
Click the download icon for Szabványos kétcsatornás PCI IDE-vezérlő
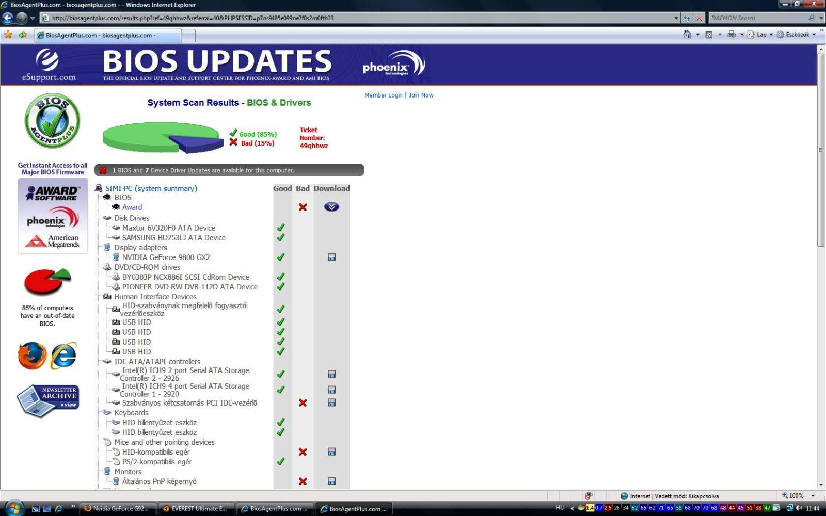click(331, 402)
